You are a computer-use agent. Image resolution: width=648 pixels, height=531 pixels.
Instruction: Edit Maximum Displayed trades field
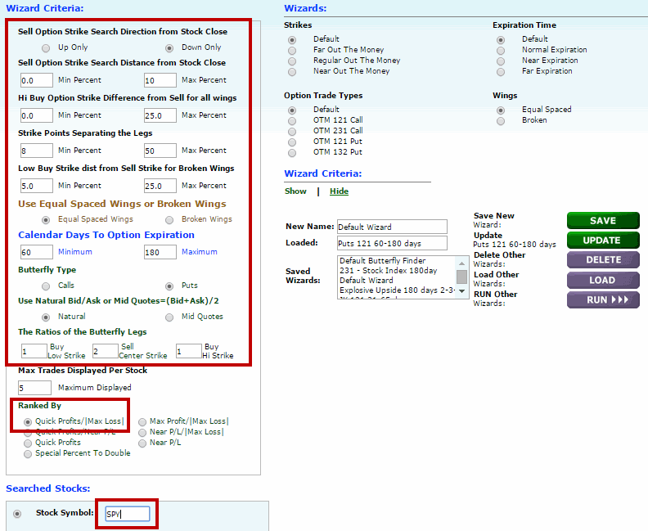click(x=34, y=388)
